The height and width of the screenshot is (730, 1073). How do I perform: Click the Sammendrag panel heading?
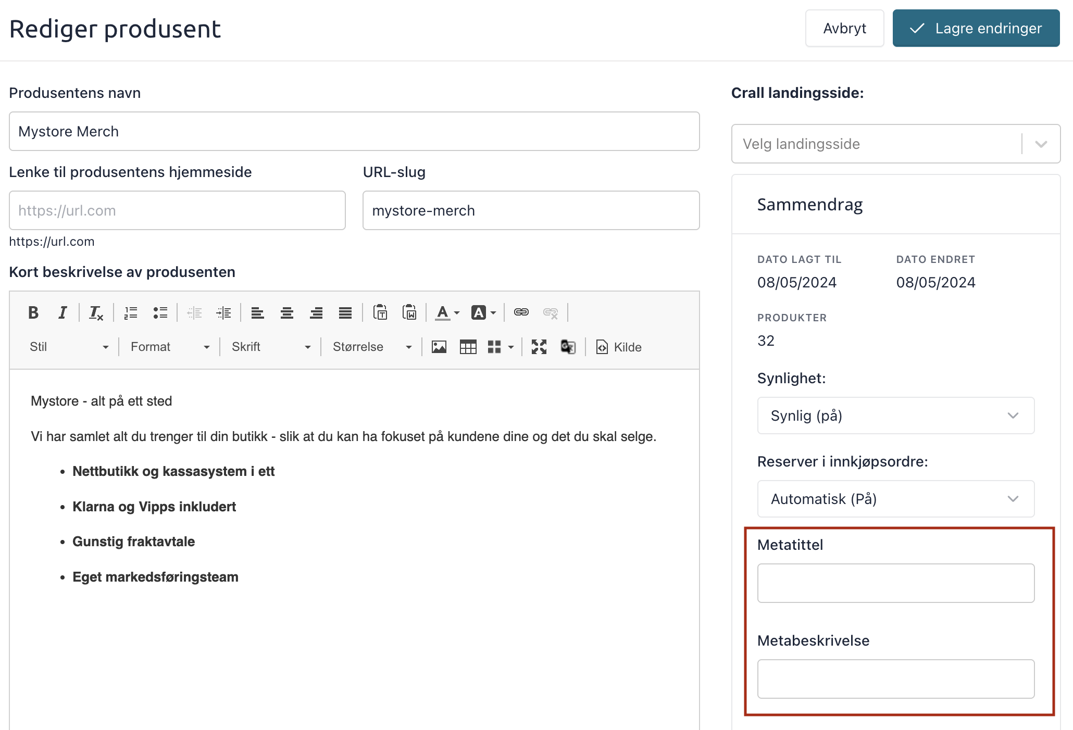810,205
